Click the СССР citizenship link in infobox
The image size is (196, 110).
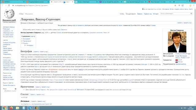(x=180, y=60)
